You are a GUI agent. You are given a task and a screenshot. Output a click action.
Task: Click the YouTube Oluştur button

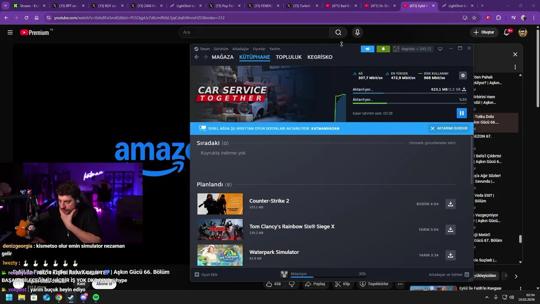click(x=484, y=33)
